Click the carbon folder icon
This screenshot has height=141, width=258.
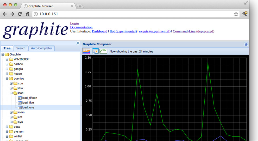tap(11, 64)
